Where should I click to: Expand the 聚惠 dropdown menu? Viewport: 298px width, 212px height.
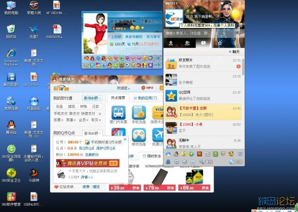tap(71, 120)
